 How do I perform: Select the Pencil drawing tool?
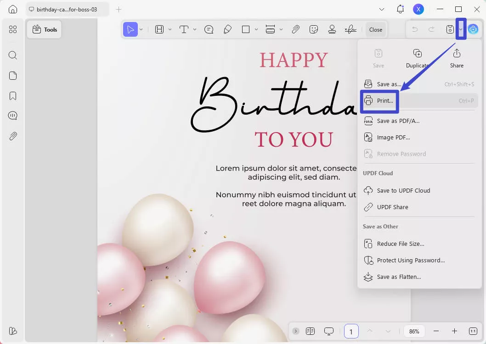tap(227, 30)
